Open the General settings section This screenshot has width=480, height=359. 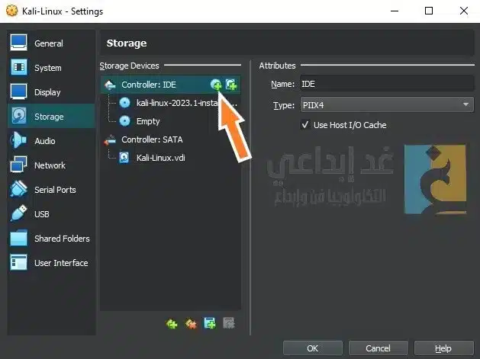(51, 43)
